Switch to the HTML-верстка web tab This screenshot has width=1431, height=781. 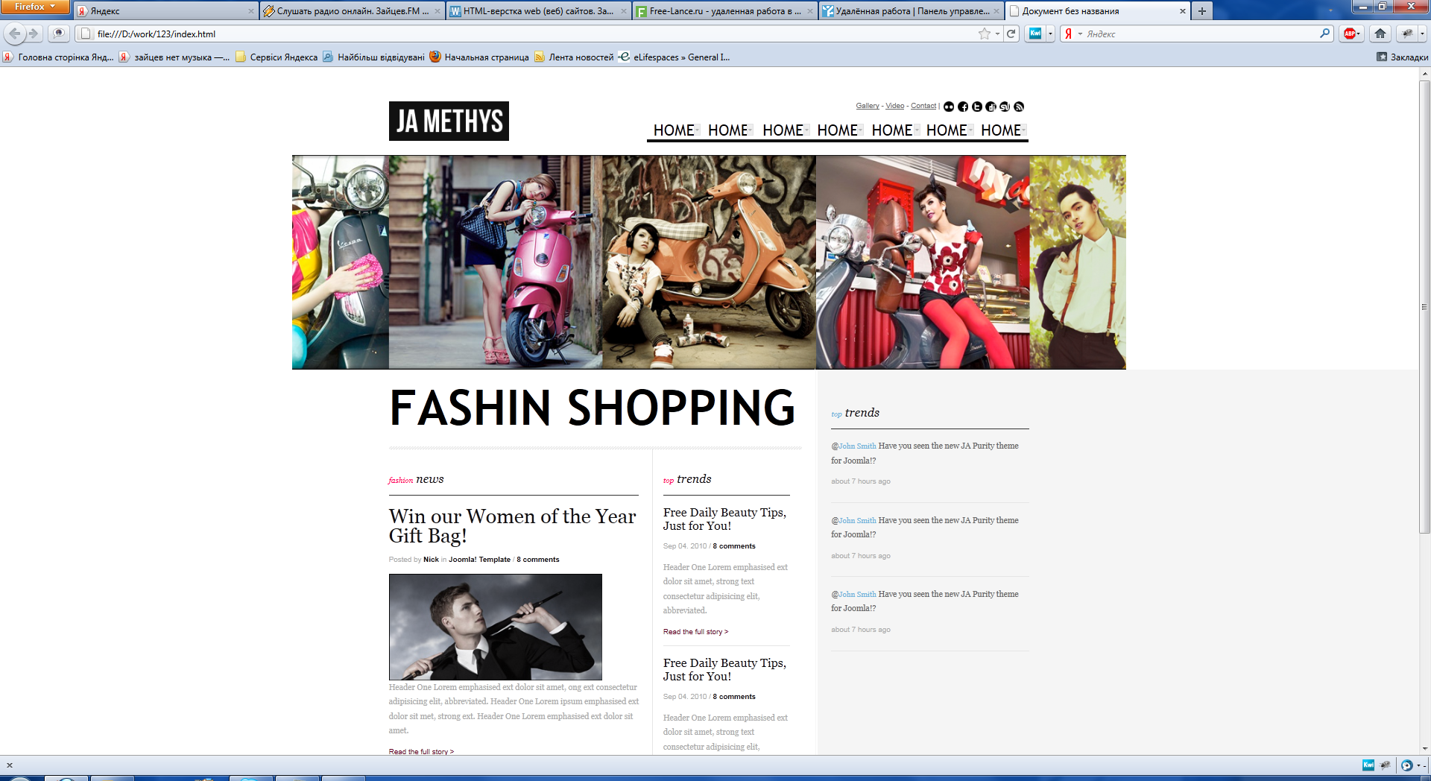[x=538, y=11]
